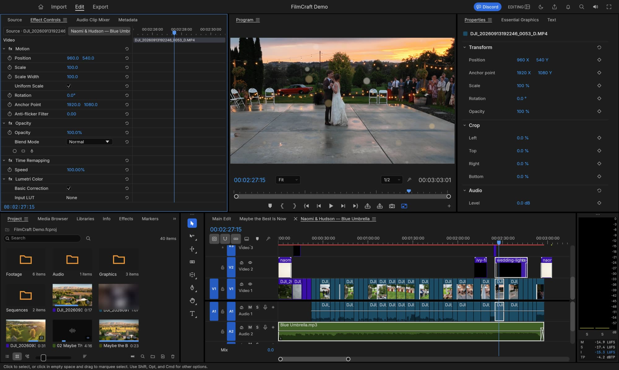Switch to Maybe the Best Is Now sequence
Image resolution: width=619 pixels, height=370 pixels.
pos(262,219)
